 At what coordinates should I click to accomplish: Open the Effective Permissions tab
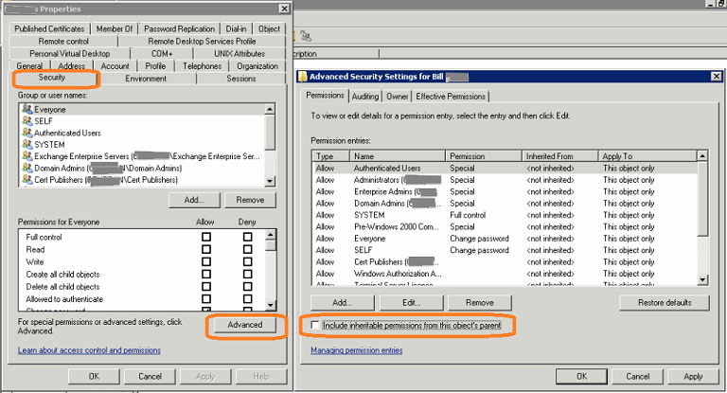[451, 96]
